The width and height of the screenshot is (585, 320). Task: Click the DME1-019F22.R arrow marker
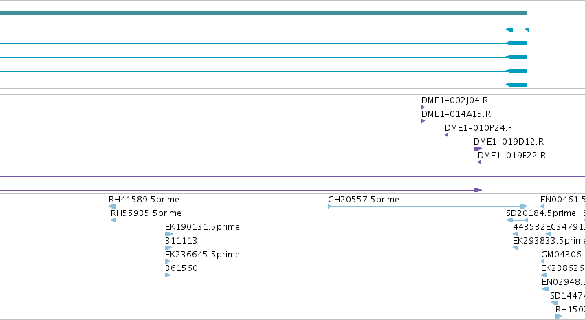pyautogui.click(x=479, y=162)
